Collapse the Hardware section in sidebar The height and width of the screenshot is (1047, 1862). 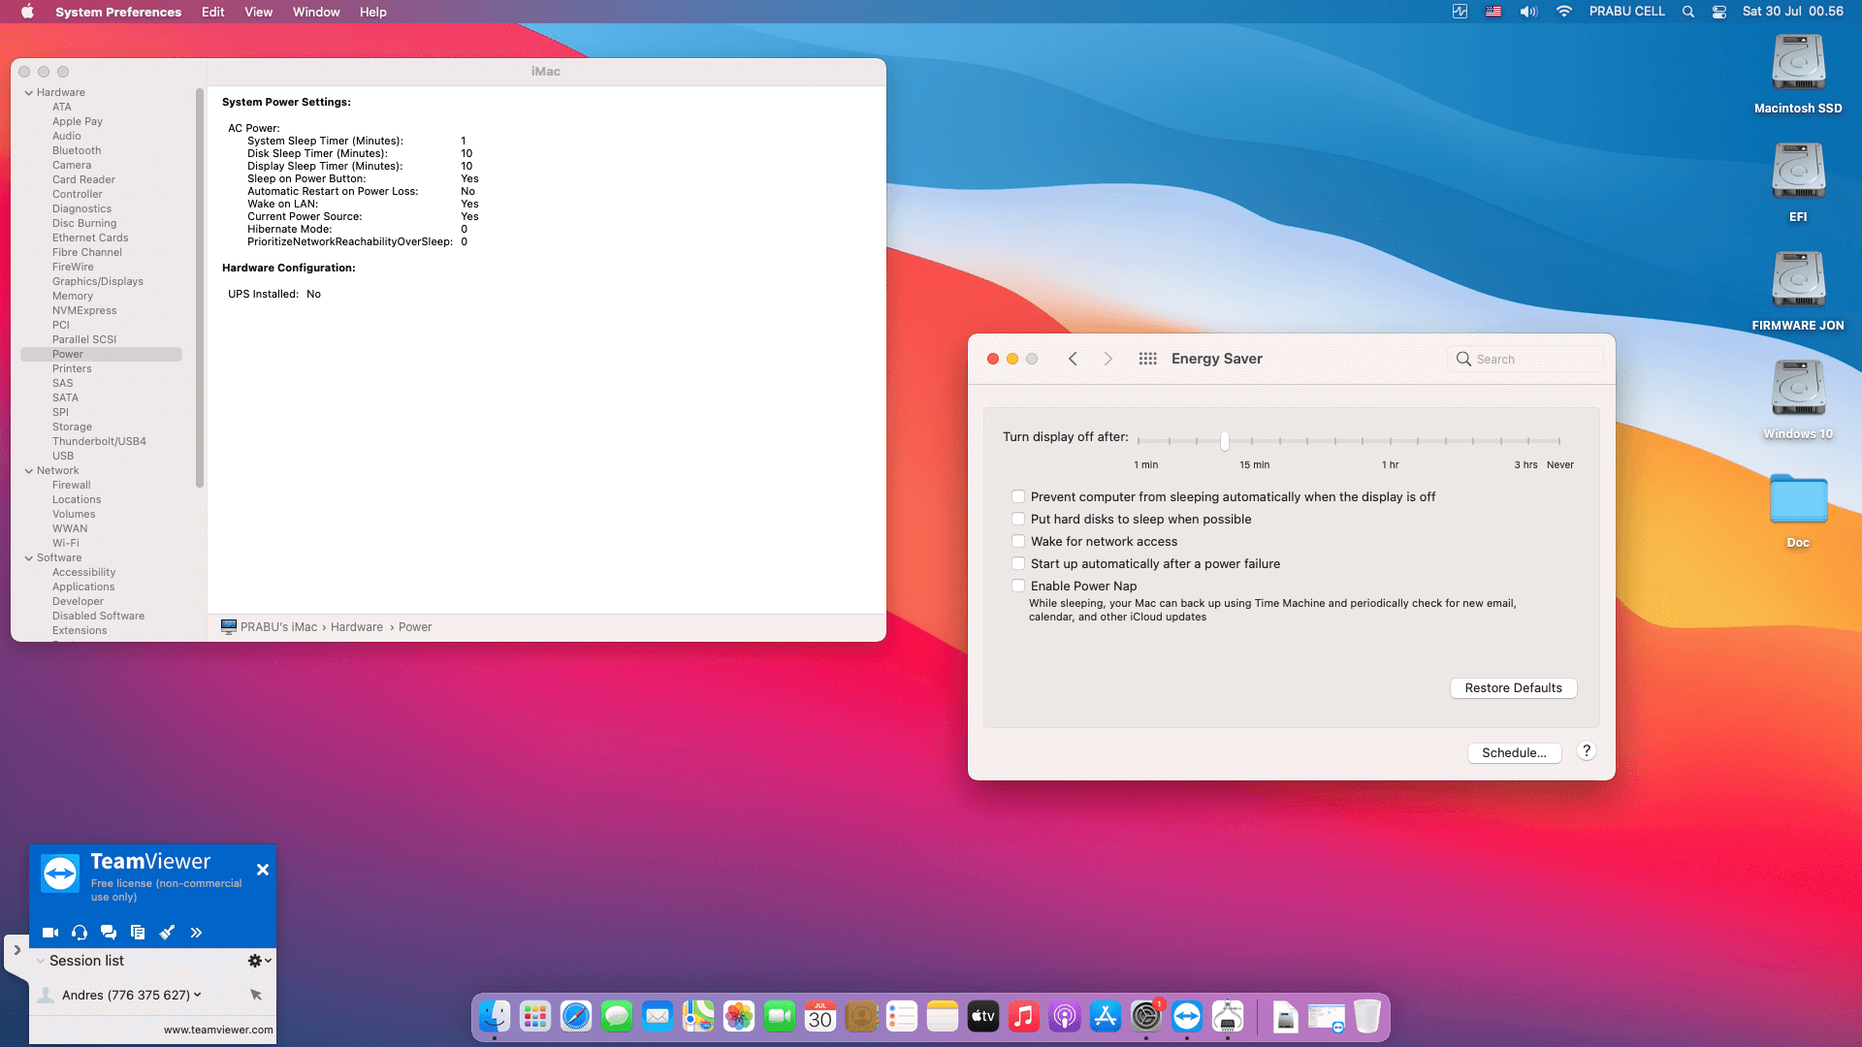coord(29,93)
